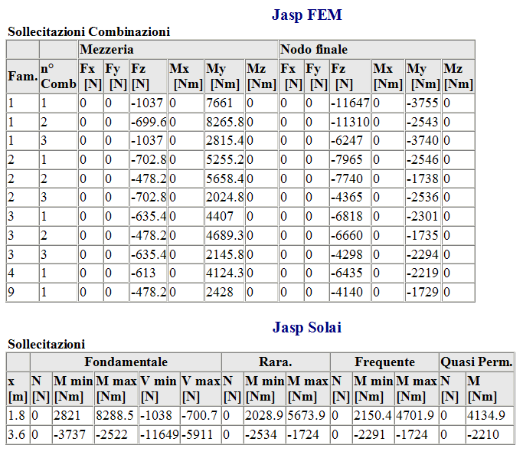This screenshot has height=455, width=523.
Task: Select My value 4689.3
Action: pos(225,235)
